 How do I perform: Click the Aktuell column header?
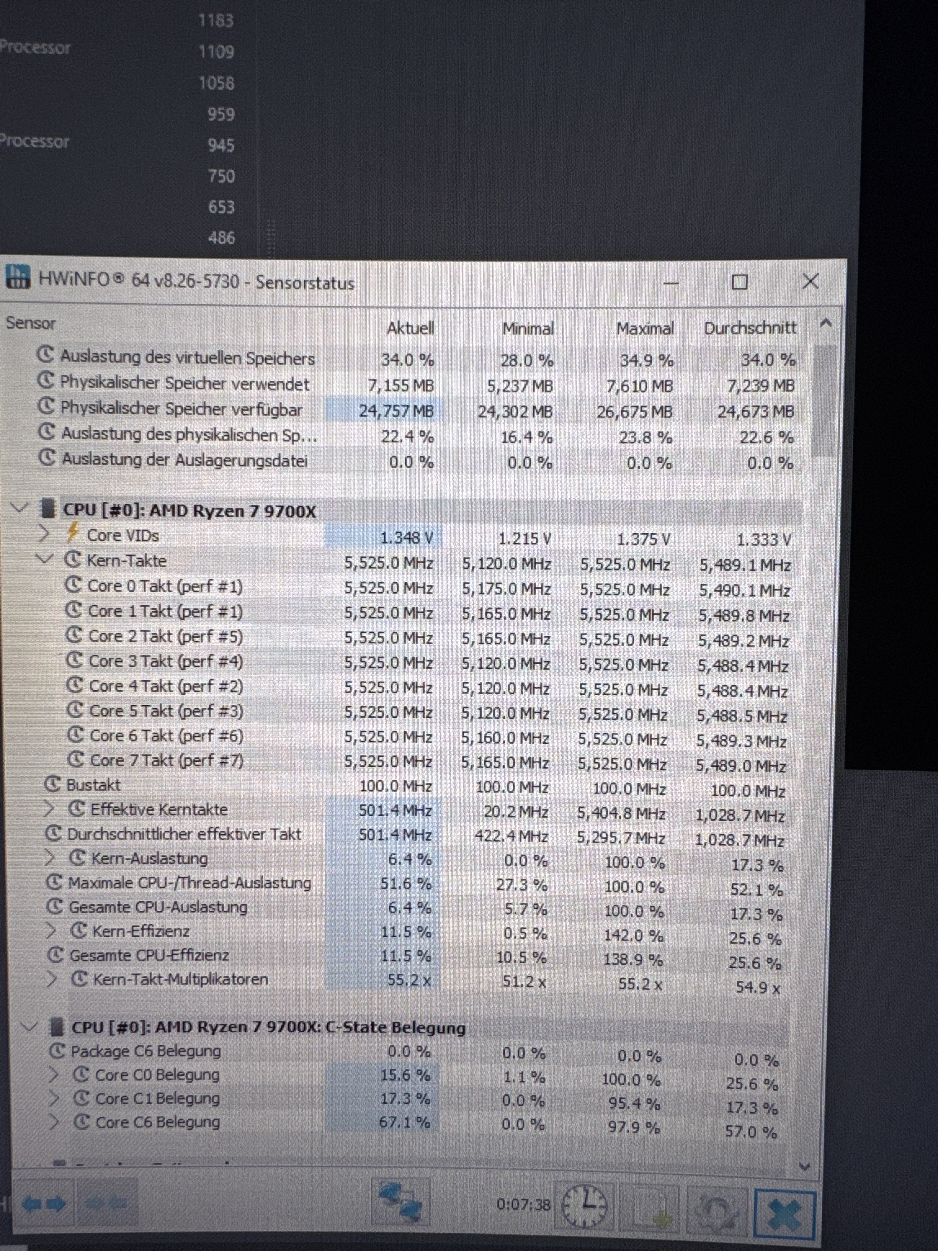point(410,328)
